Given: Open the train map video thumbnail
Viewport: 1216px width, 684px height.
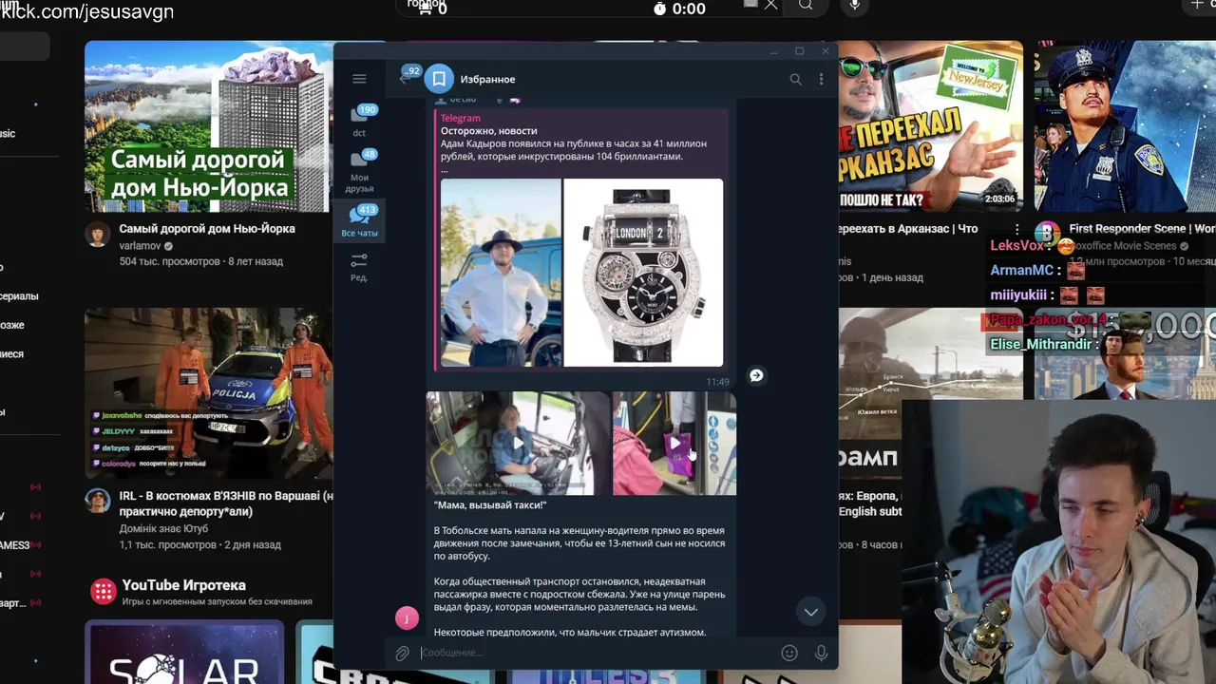Looking at the screenshot, I should click(x=931, y=354).
